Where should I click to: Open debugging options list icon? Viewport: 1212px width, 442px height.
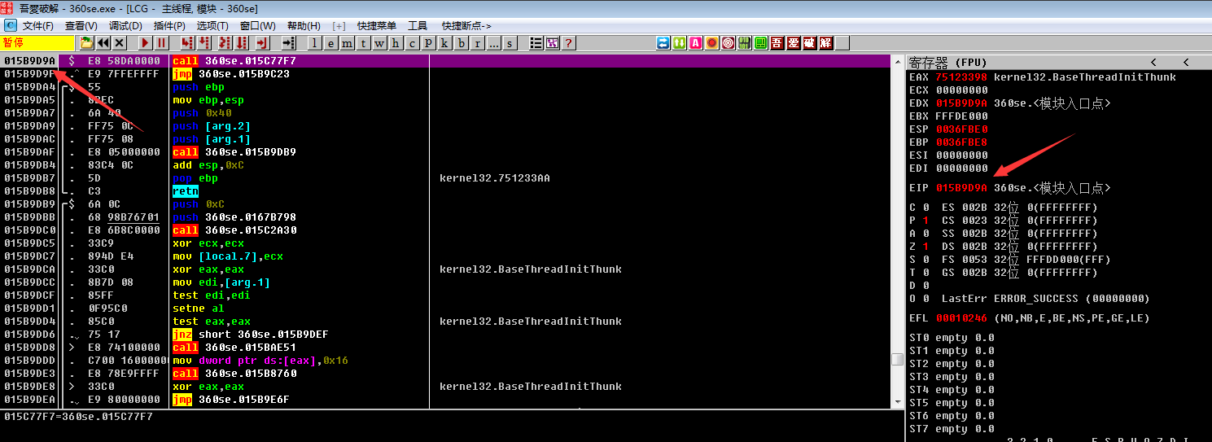point(536,43)
